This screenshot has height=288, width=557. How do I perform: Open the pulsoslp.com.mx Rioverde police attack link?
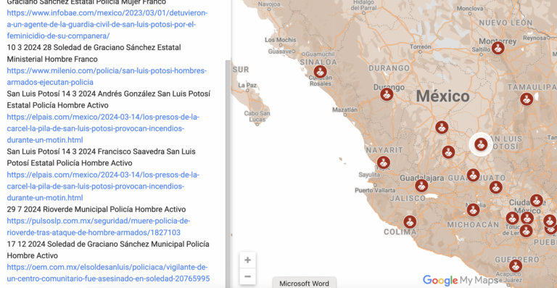99,226
